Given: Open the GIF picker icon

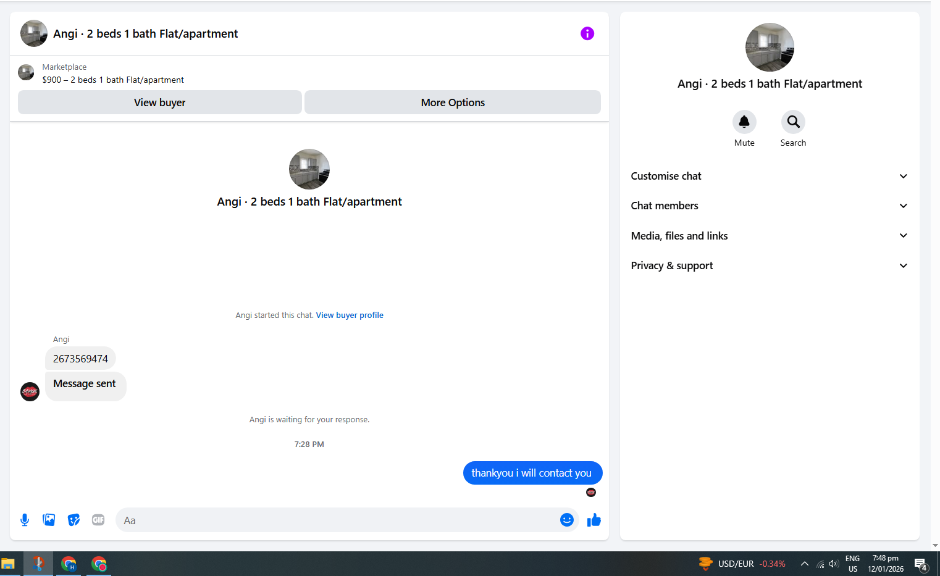Looking at the screenshot, I should tap(98, 520).
